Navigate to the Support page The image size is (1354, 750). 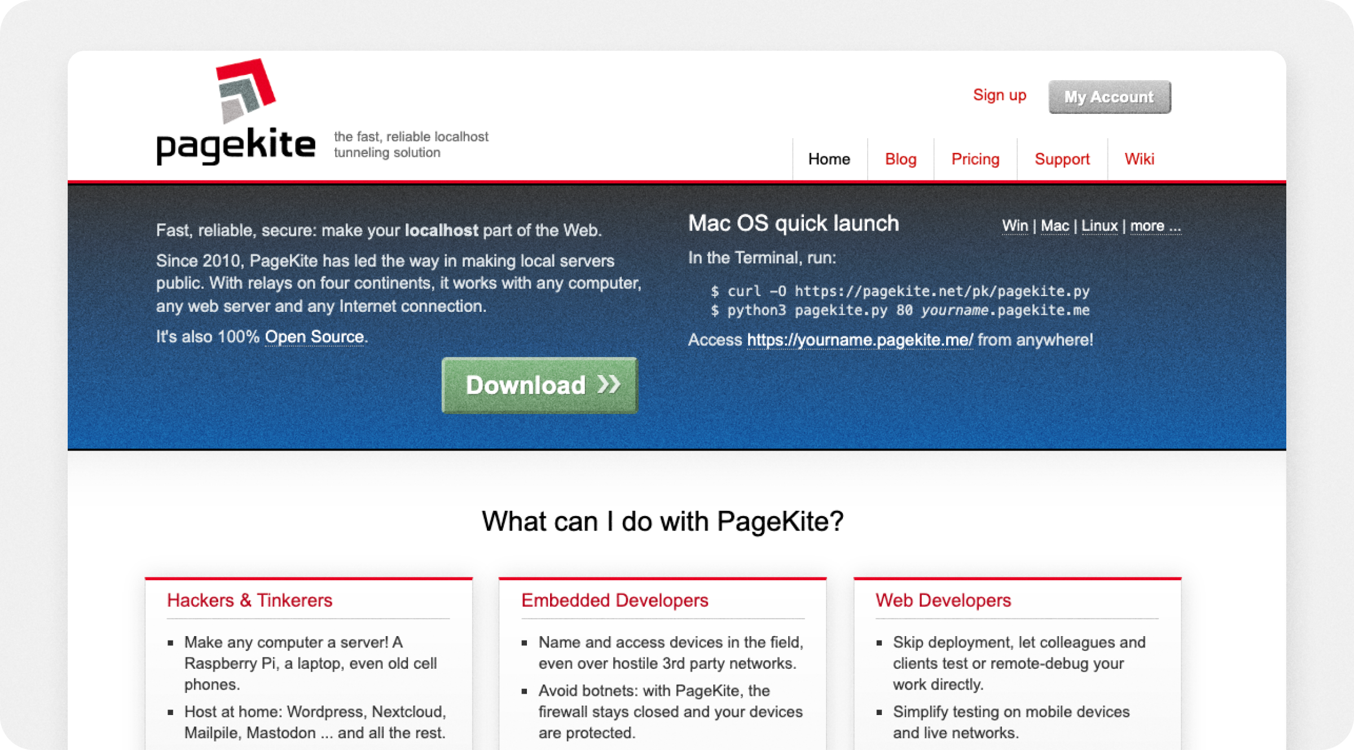pyautogui.click(x=1062, y=159)
